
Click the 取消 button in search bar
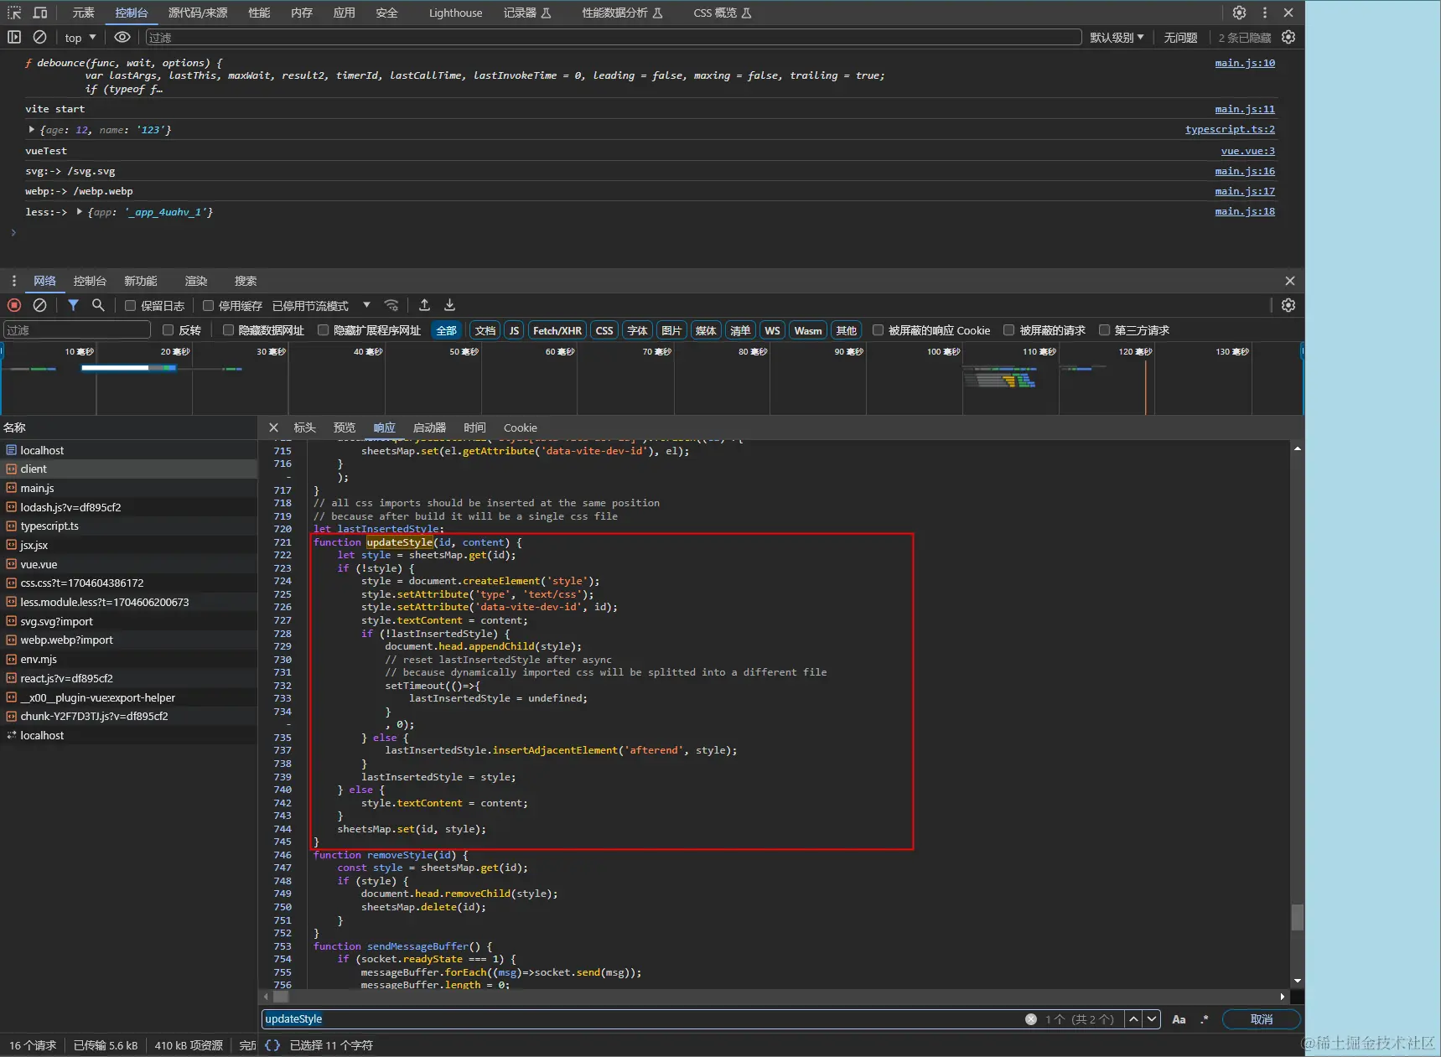(1261, 1019)
